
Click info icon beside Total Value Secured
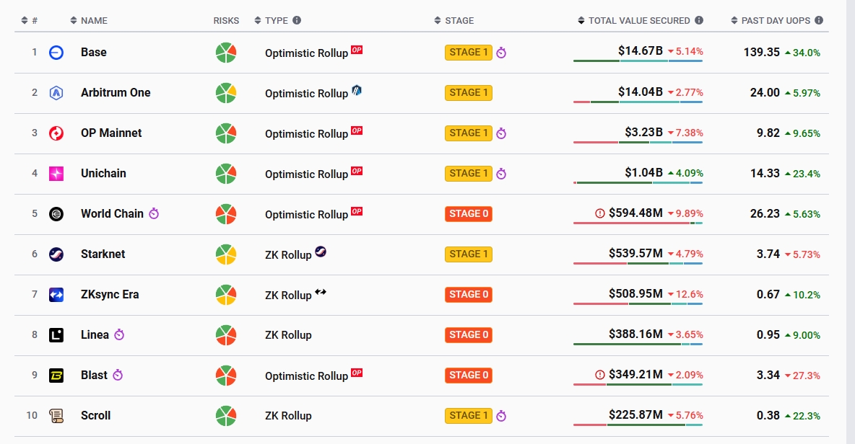pyautogui.click(x=699, y=20)
